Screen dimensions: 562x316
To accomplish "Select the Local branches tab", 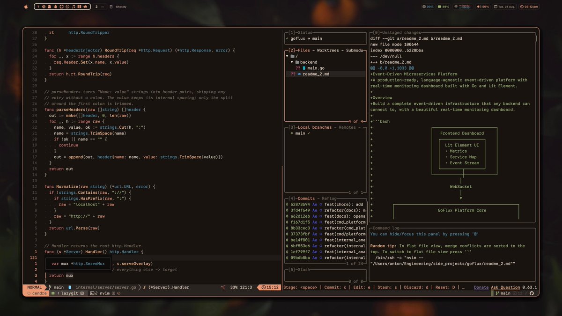I will [x=315, y=127].
